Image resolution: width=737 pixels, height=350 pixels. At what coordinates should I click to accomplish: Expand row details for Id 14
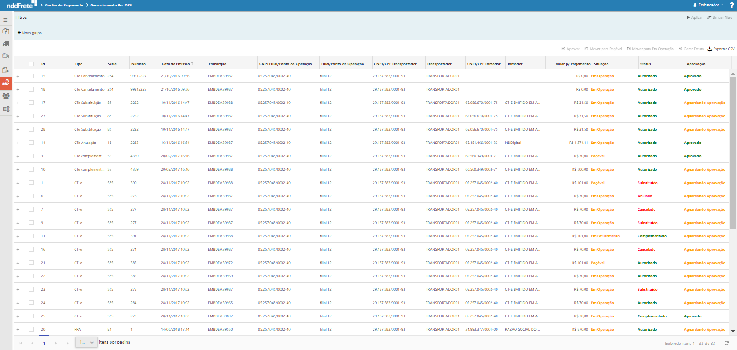point(18,143)
